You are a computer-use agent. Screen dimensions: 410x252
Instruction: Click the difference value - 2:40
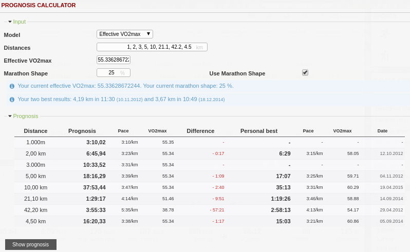tap(218, 187)
